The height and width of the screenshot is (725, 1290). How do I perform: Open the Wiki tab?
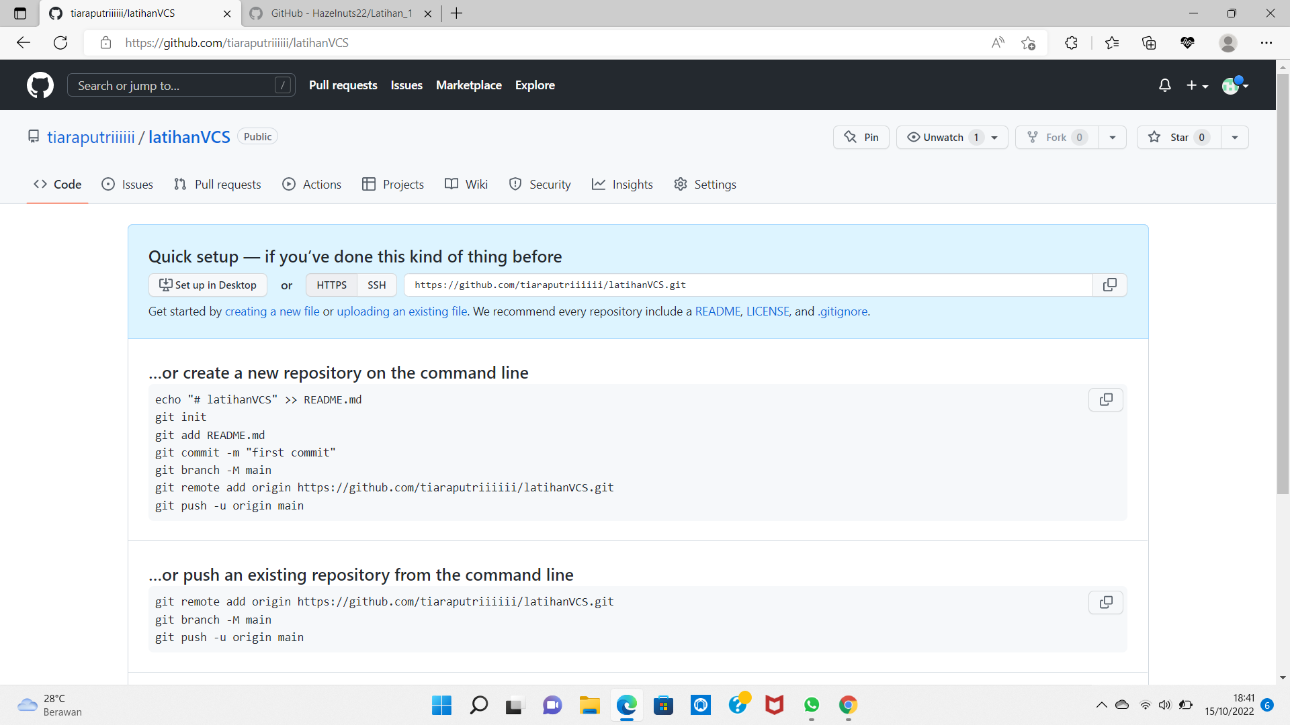466,184
